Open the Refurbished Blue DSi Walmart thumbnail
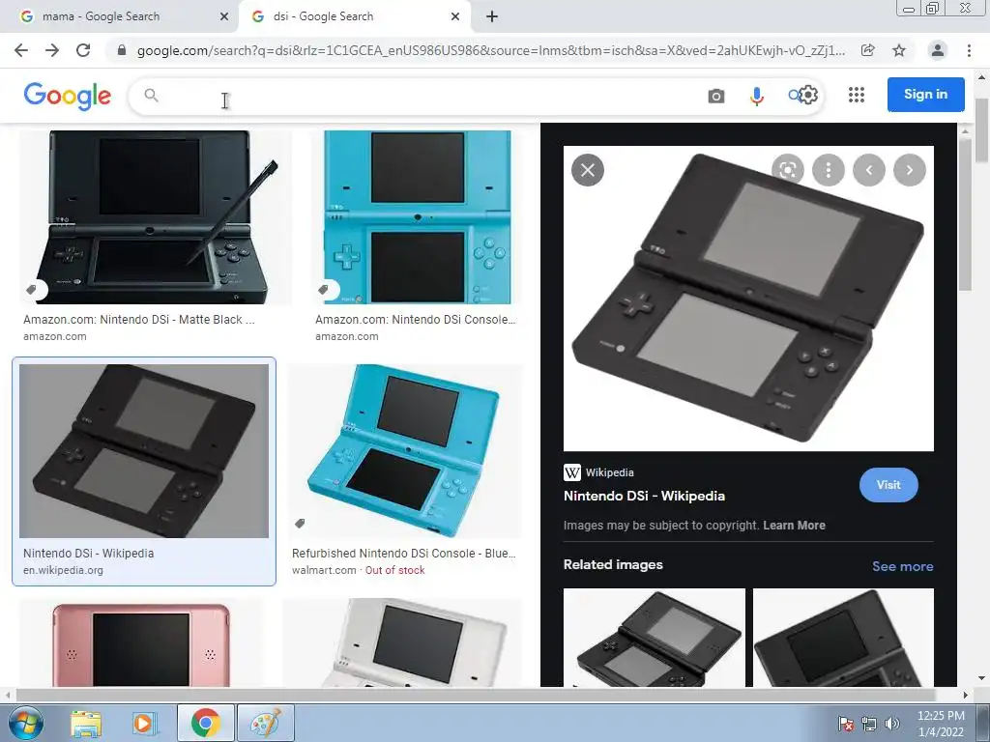Screen dimensions: 990x742 tap(405, 451)
